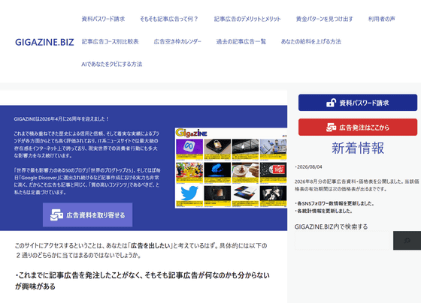Click the GIGAZINE.BIZ site logo
The image size is (421, 303).
click(44, 42)
